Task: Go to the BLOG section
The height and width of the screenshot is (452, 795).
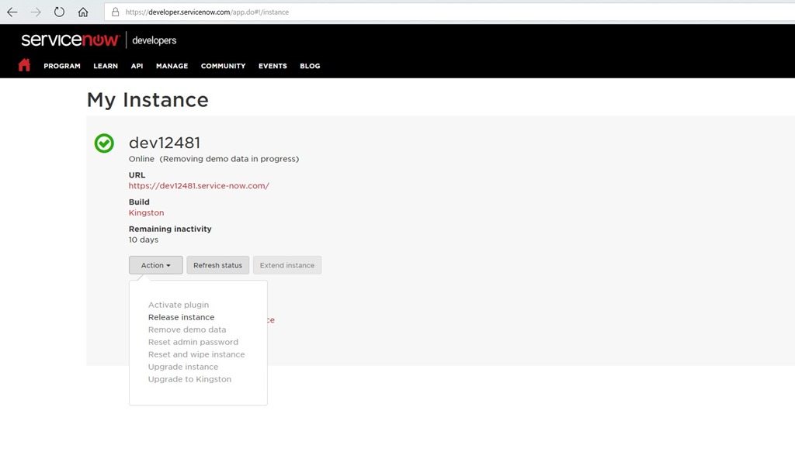Action: tap(310, 66)
